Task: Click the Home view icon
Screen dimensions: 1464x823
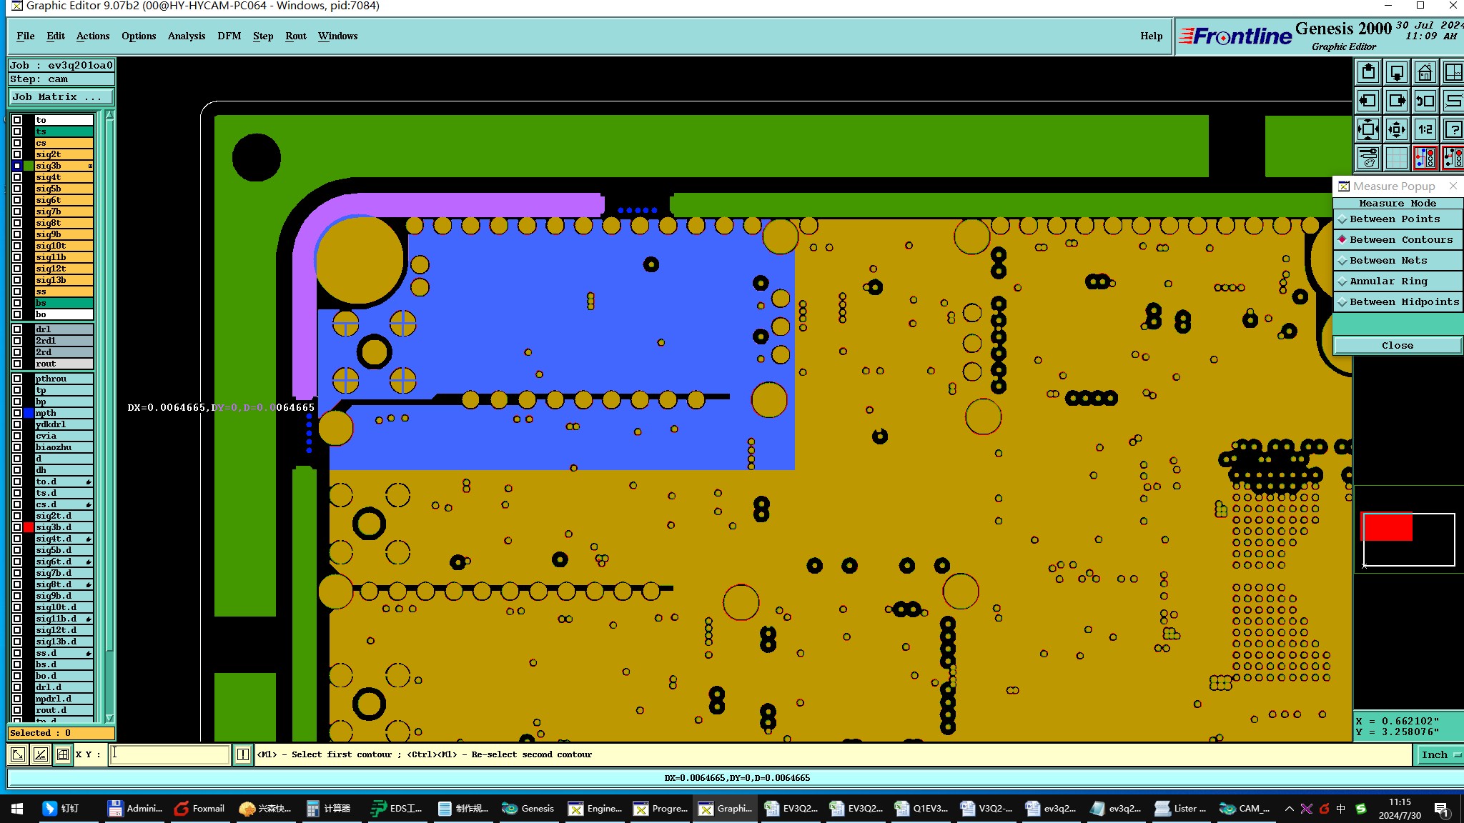Action: (1425, 72)
